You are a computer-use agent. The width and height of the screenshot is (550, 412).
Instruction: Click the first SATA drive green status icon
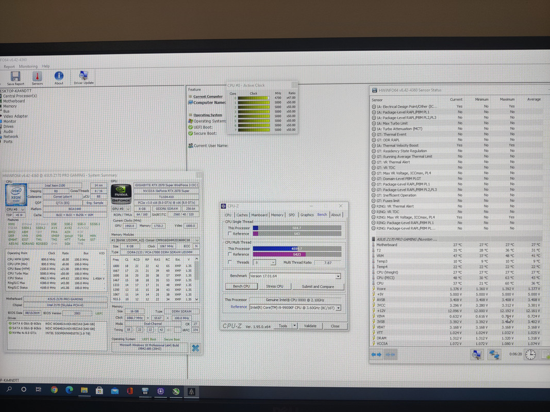(x=10, y=324)
